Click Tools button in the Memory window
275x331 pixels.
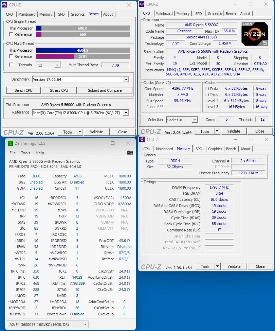(x=205, y=266)
